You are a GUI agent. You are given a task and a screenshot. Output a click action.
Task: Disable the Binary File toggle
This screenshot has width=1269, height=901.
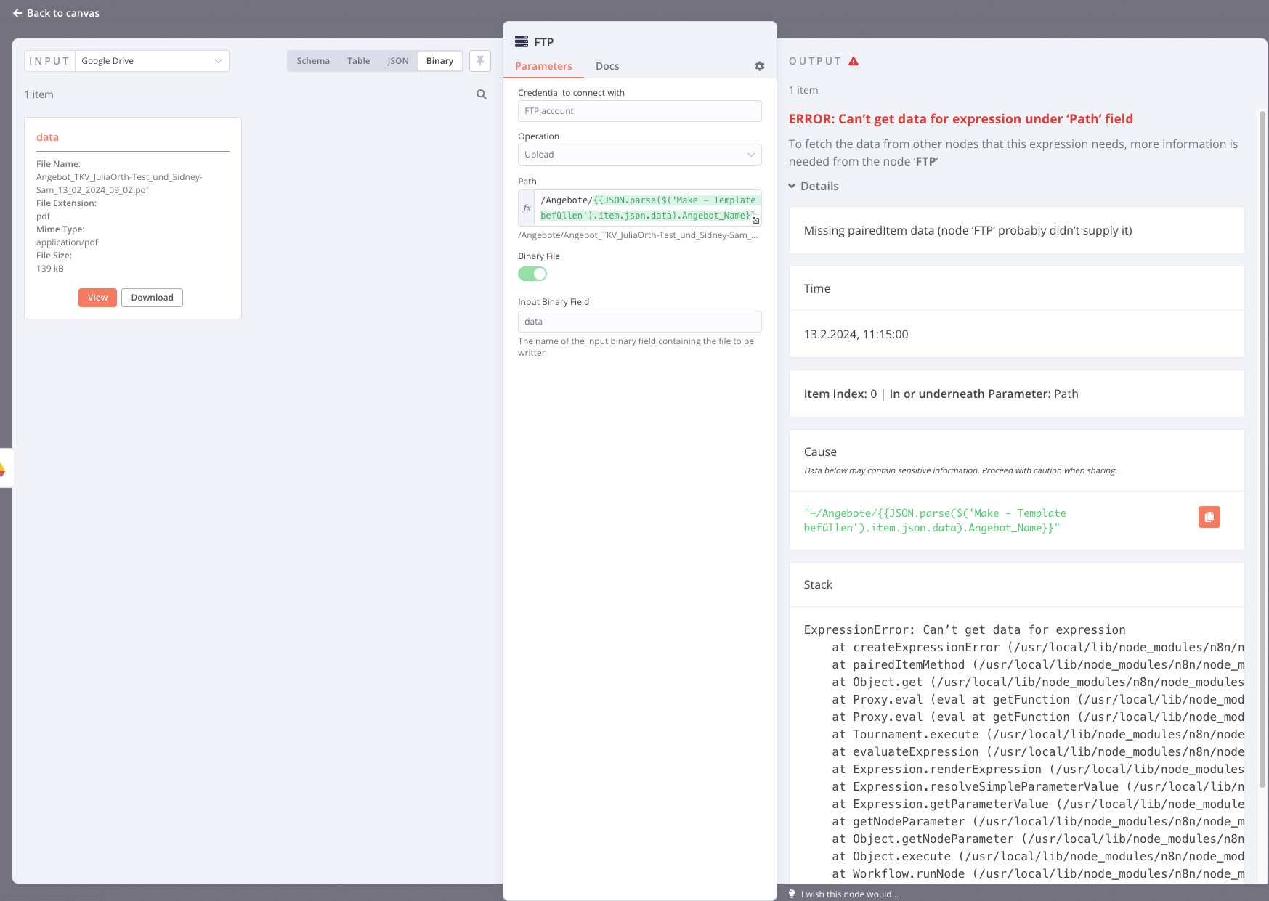point(532,274)
